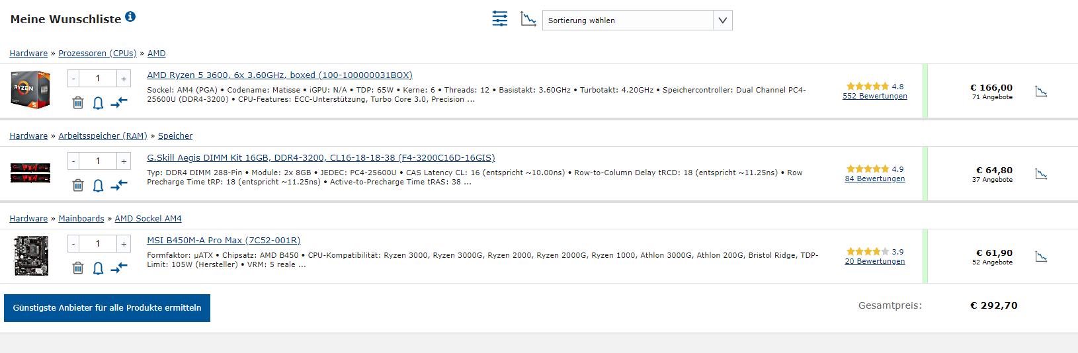Compare Ryzen 5 3600 arrows icon
This screenshot has width=1078, height=353.
point(119,102)
